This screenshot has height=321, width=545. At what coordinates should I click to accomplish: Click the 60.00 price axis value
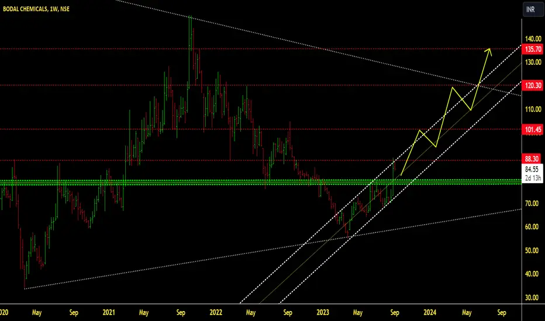pyautogui.click(x=532, y=227)
